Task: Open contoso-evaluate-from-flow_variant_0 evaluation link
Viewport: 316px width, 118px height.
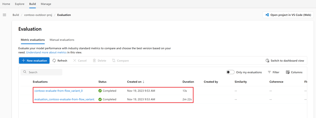Action: 58,91
